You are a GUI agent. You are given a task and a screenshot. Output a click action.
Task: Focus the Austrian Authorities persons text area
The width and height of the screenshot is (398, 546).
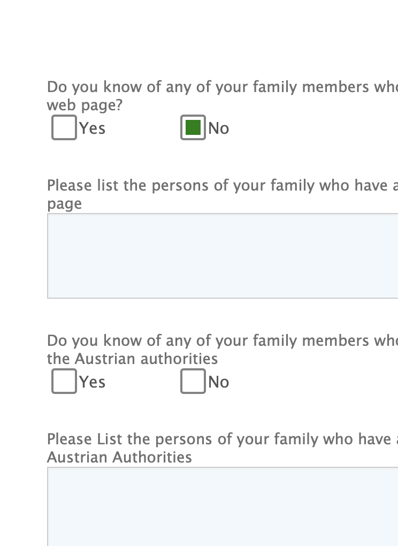[x=223, y=506]
